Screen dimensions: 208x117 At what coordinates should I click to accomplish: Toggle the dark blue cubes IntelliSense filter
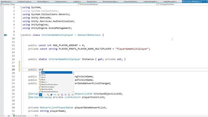(51, 95)
